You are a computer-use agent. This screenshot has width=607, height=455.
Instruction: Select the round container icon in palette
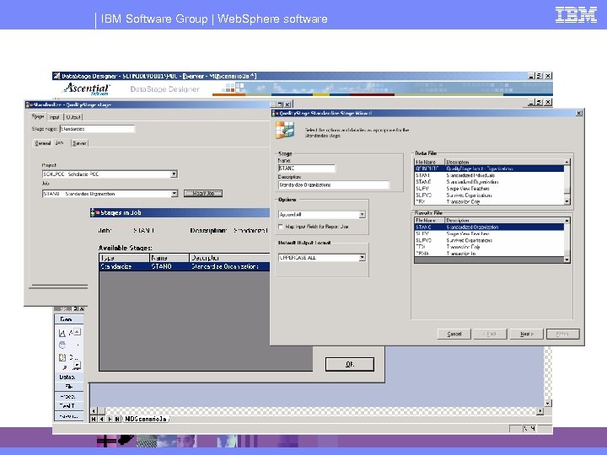coord(62,345)
